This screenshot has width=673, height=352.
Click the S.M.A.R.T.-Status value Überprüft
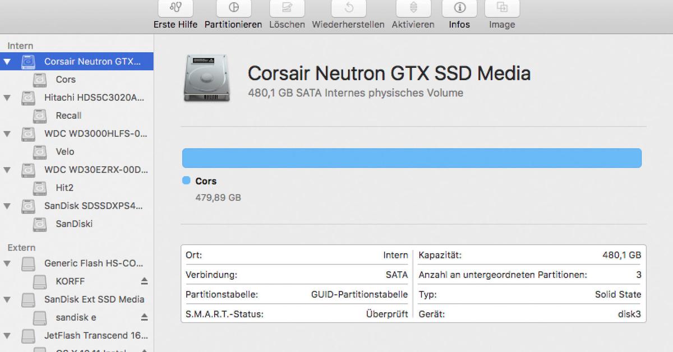(x=387, y=314)
